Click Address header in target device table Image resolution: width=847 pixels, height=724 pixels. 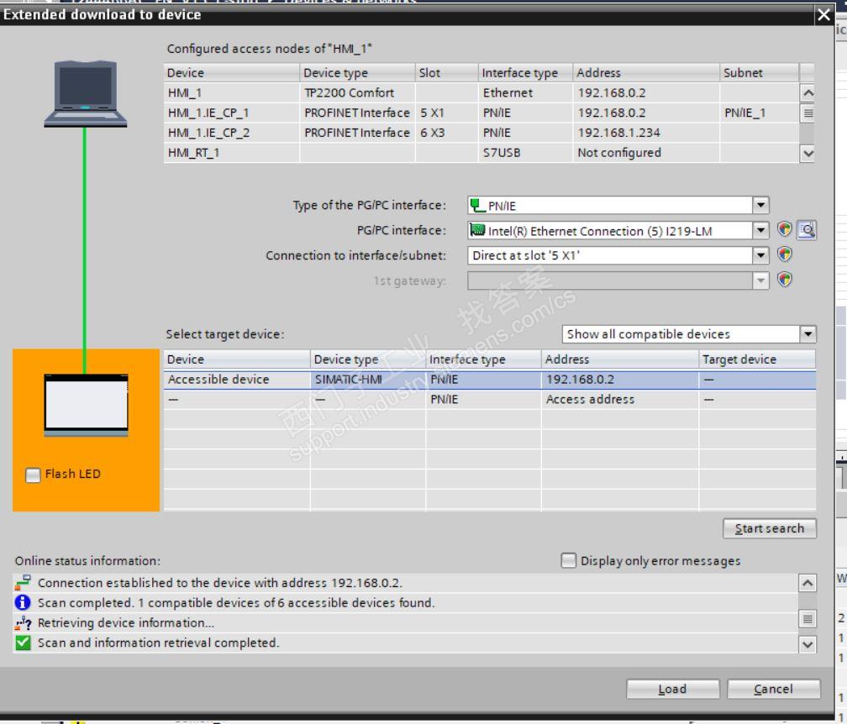(619, 359)
